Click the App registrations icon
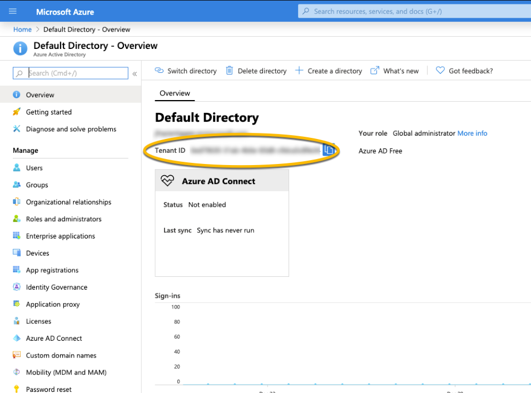531x393 pixels. coord(17,270)
